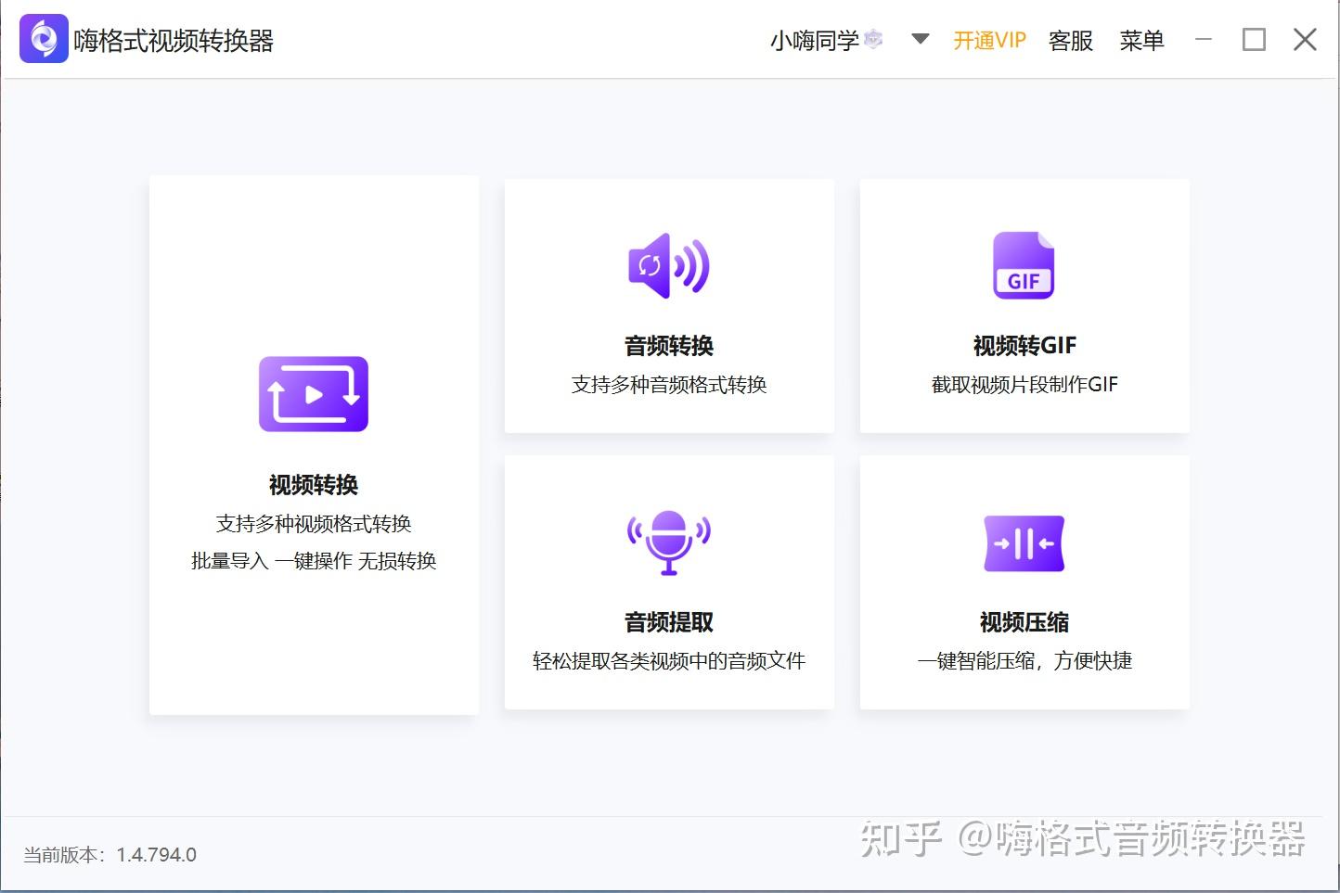Viewport: 1340px width, 893px height.
Task: Click the 嗨格式视频转换器 app title
Action: pyautogui.click(x=174, y=41)
